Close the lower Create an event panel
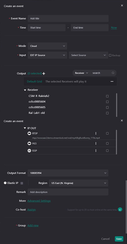The image size is (127, 244). 122,120
